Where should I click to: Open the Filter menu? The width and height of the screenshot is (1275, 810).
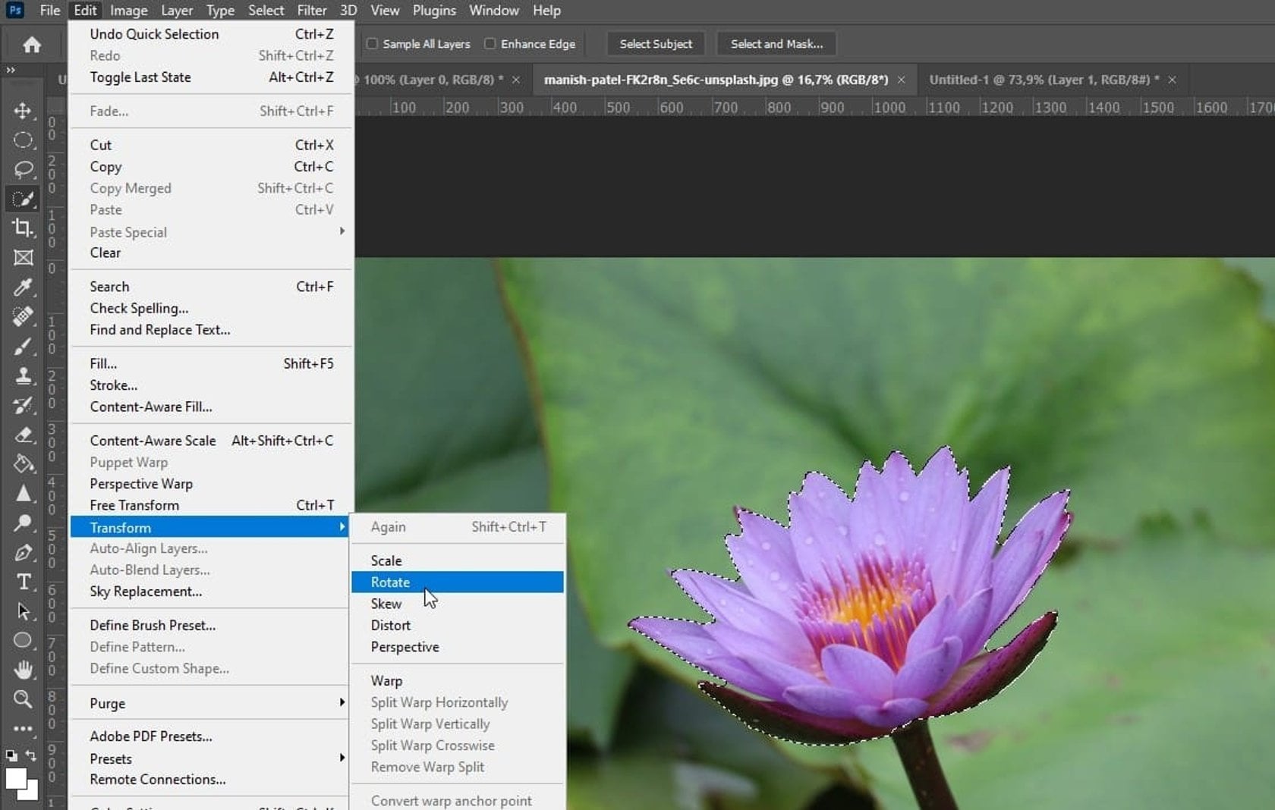pos(311,11)
